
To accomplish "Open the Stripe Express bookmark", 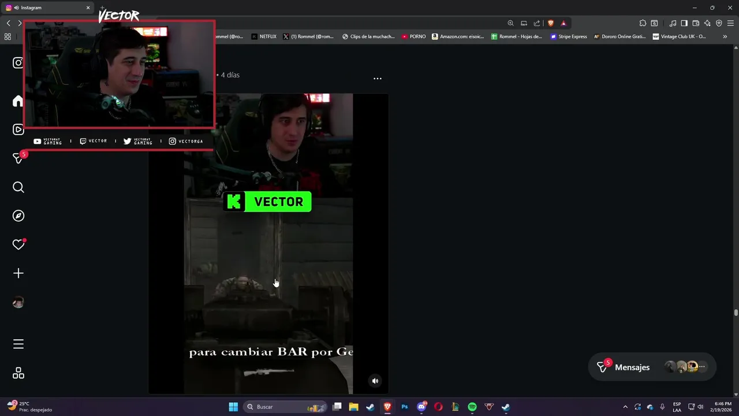I will tap(569, 36).
